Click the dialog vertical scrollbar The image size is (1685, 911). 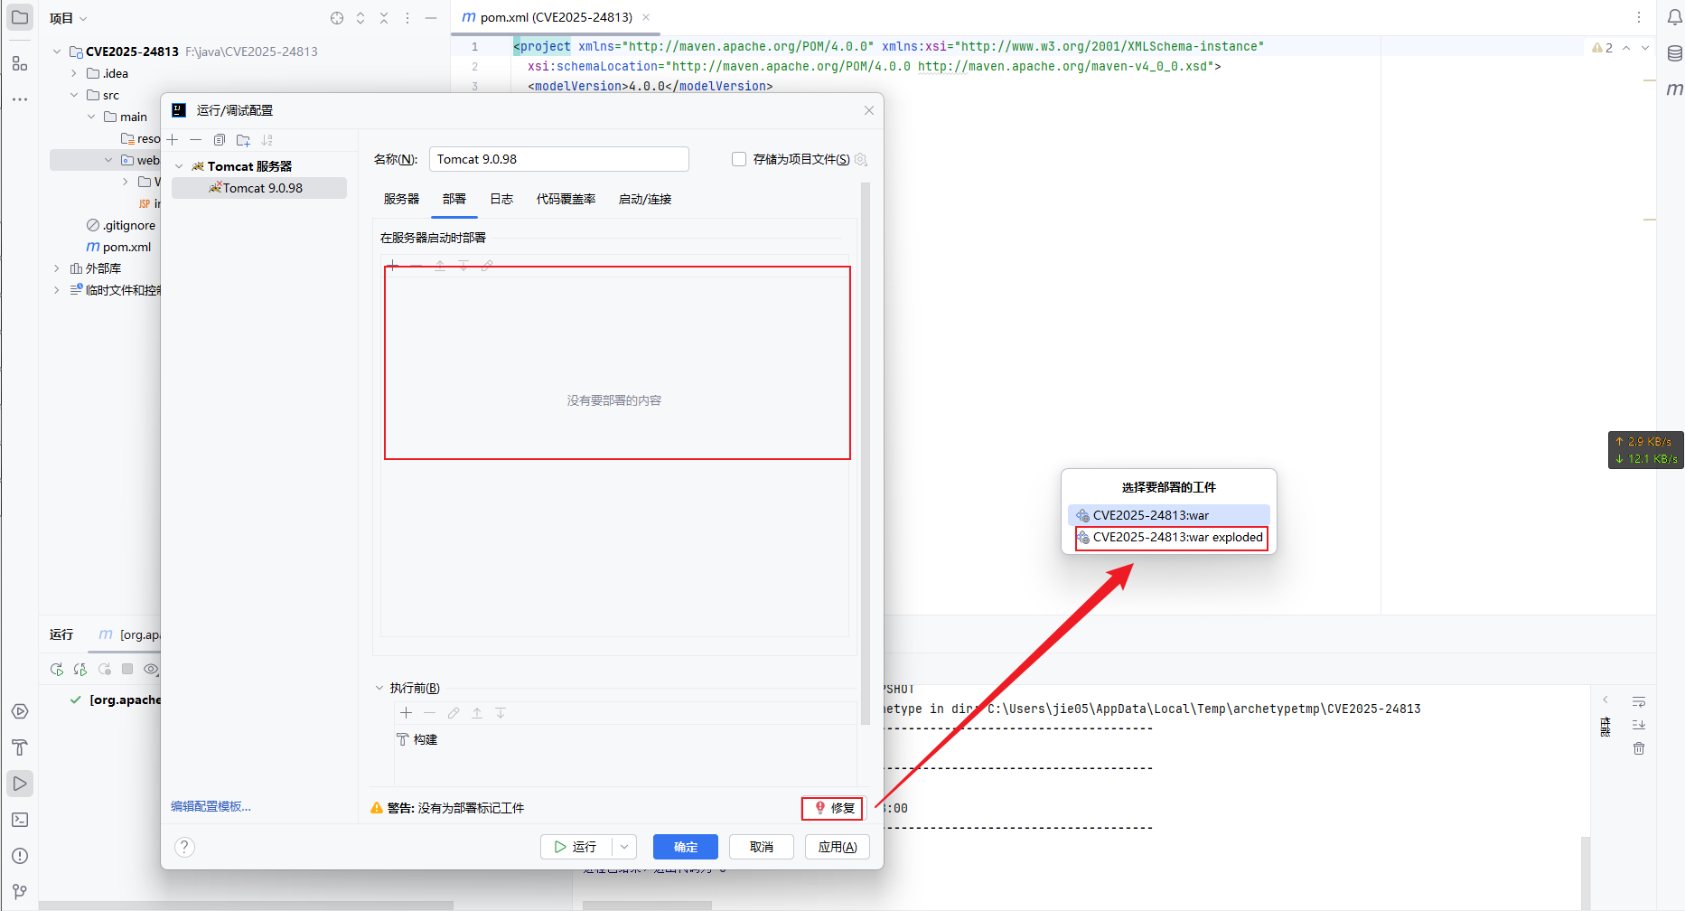[866, 452]
